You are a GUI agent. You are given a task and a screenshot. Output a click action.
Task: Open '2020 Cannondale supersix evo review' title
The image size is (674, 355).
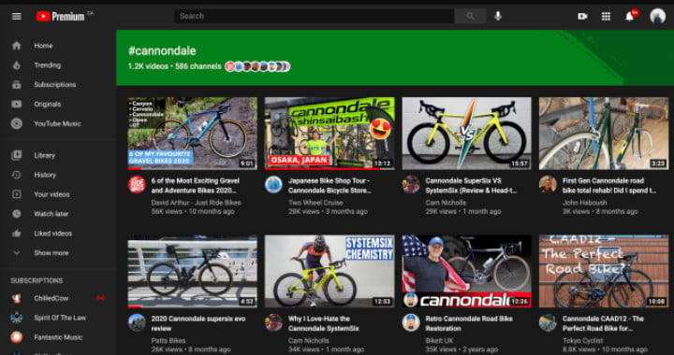click(198, 323)
